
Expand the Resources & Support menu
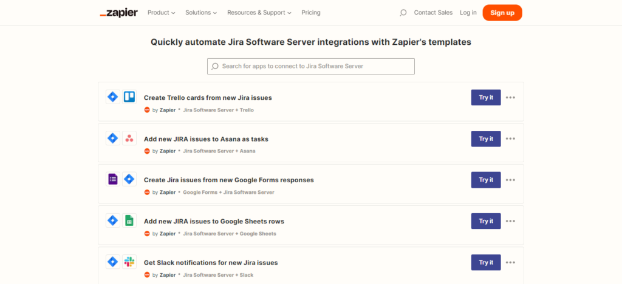click(259, 13)
